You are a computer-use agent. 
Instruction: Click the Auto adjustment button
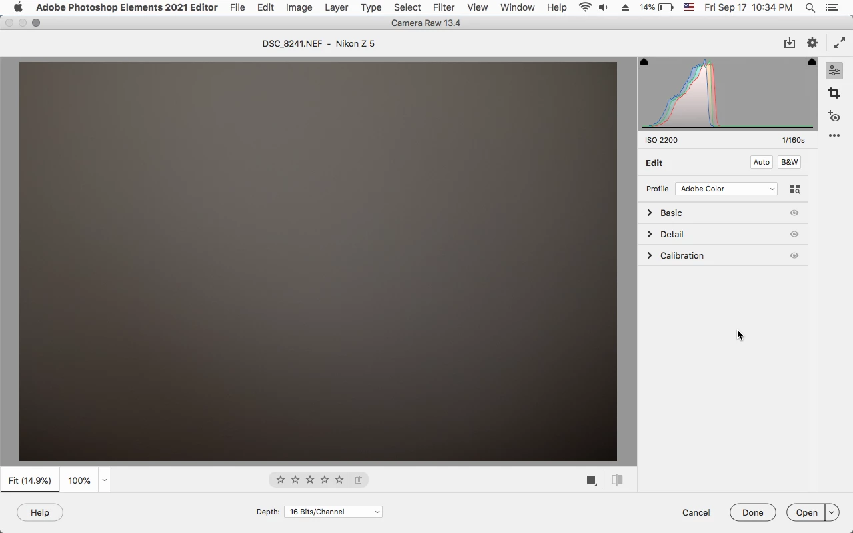point(762,163)
